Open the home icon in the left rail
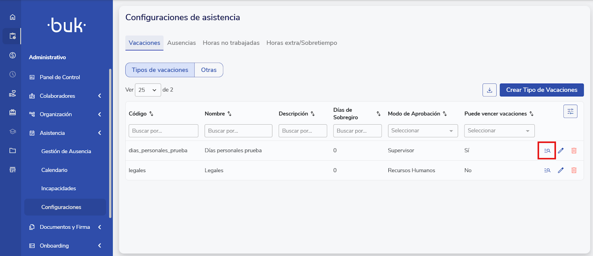Viewport: 593px width, 256px height. tap(13, 17)
